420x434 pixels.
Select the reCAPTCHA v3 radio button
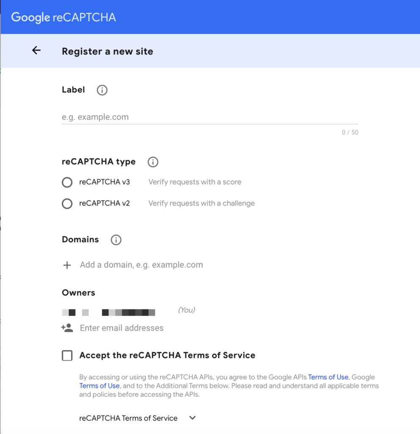coord(67,182)
